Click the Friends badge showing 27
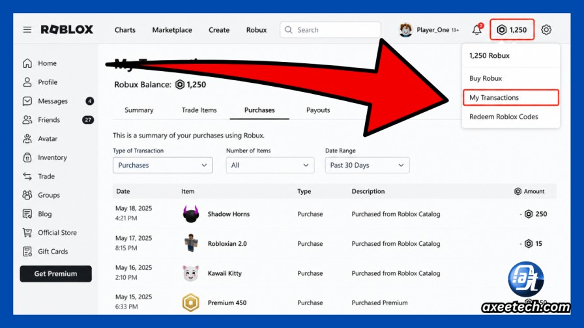584x328 pixels. tap(88, 119)
